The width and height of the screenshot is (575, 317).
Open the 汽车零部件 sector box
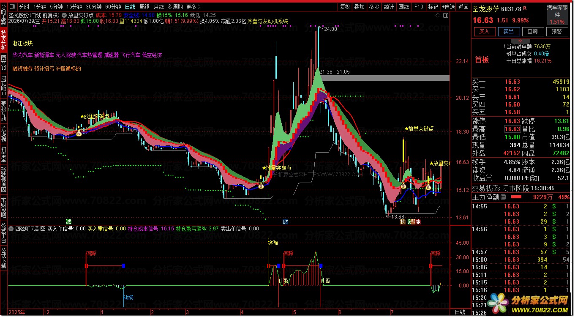557,14
